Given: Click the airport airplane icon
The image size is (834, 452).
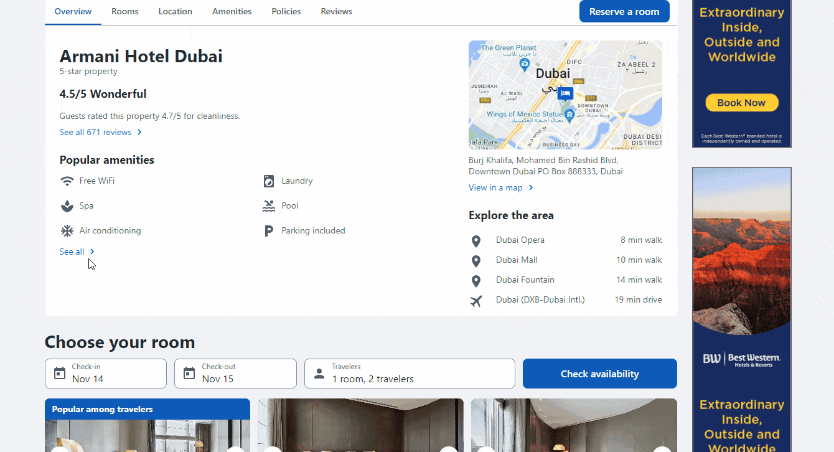Looking at the screenshot, I should click(x=476, y=301).
